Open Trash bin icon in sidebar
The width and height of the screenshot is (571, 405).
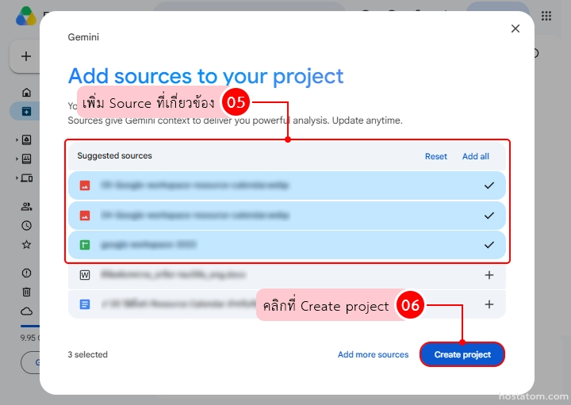(26, 292)
